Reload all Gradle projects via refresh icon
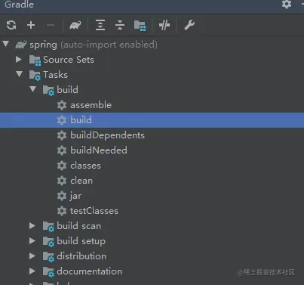The width and height of the screenshot is (304, 285). [x=11, y=25]
